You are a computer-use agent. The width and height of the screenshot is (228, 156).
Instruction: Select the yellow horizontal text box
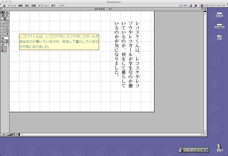(x=59, y=42)
